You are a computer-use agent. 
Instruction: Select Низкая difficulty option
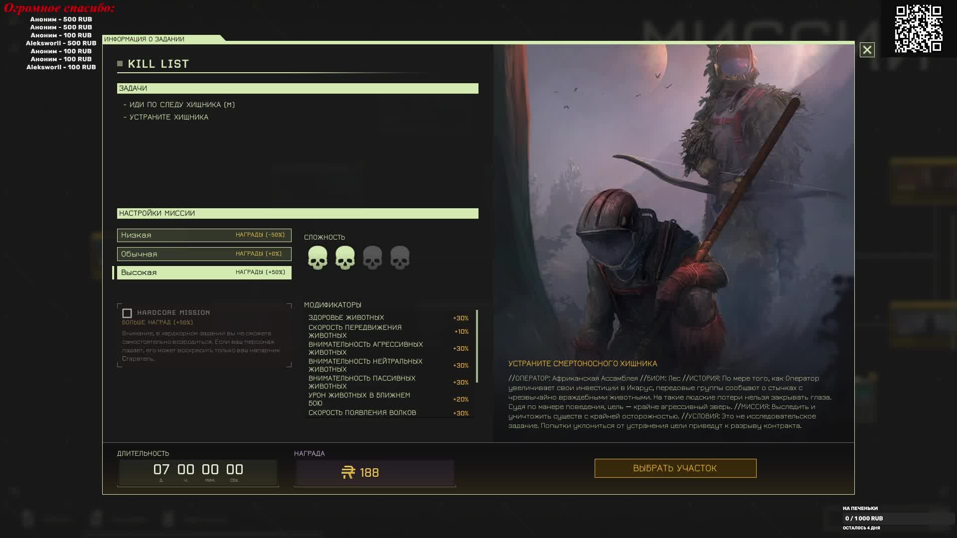point(204,235)
